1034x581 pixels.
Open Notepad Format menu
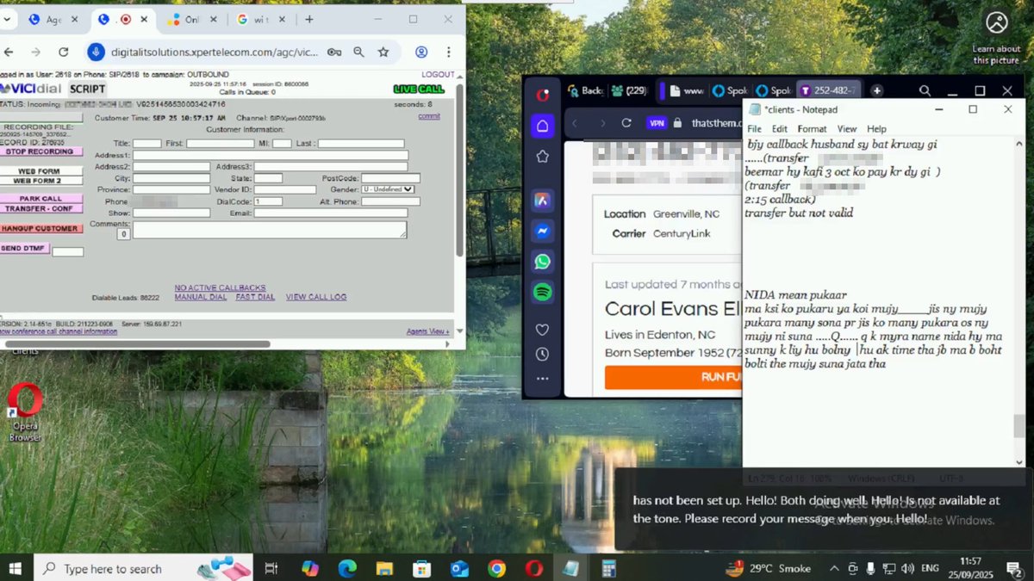coord(812,129)
